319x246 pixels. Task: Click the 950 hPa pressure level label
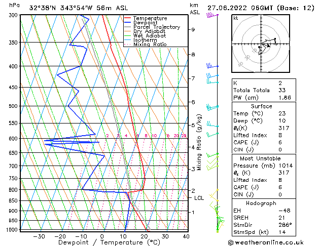pos(14,220)
